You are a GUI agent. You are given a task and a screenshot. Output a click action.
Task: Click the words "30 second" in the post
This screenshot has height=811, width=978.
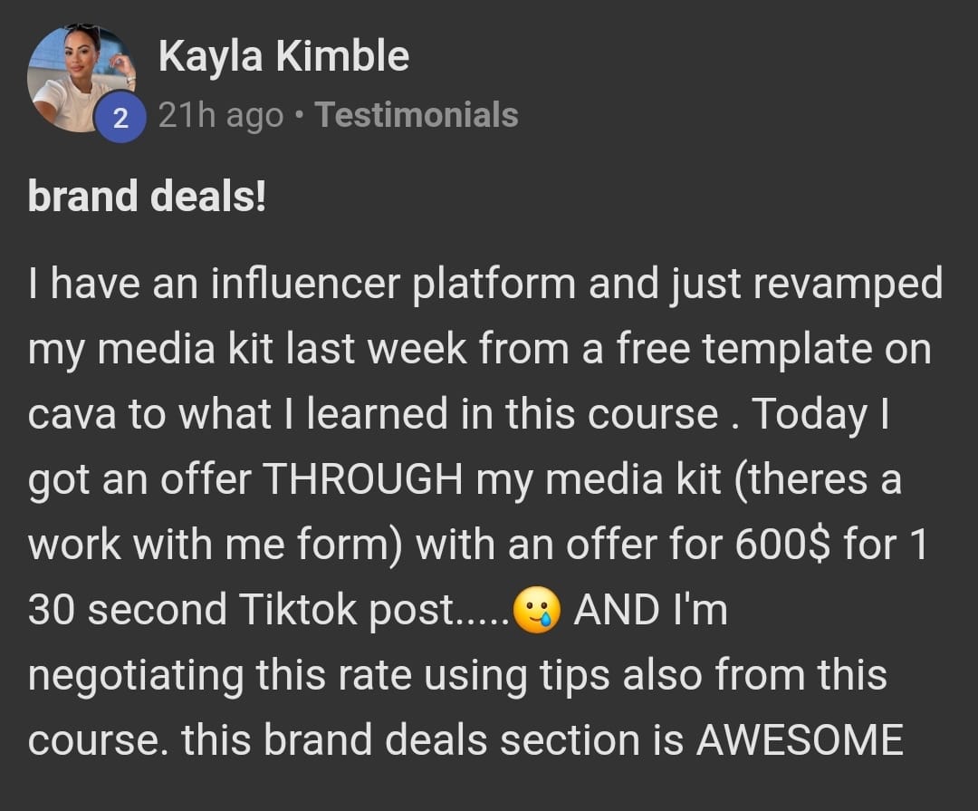pyautogui.click(x=127, y=612)
